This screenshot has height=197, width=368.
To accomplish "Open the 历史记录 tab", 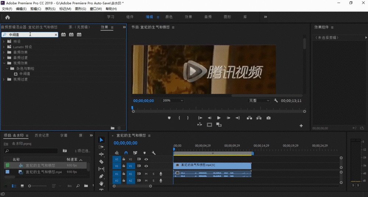I will pyautogui.click(x=42, y=135).
